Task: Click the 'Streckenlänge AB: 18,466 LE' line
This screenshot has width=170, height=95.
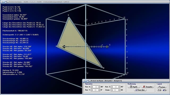Action: (15, 39)
